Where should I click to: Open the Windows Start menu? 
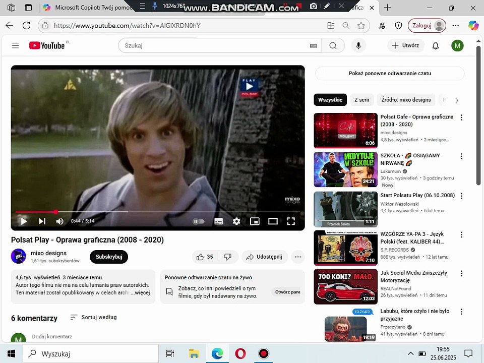coord(12,354)
